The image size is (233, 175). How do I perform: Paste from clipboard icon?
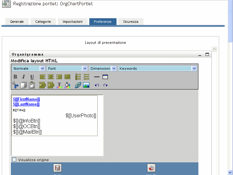32,85
